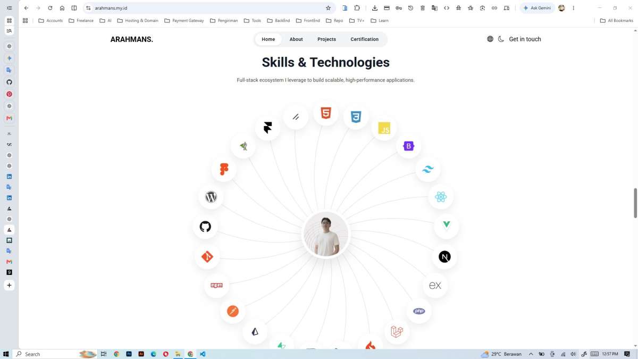Click the profile photo in the center
This screenshot has width=638, height=359.
coord(326,235)
